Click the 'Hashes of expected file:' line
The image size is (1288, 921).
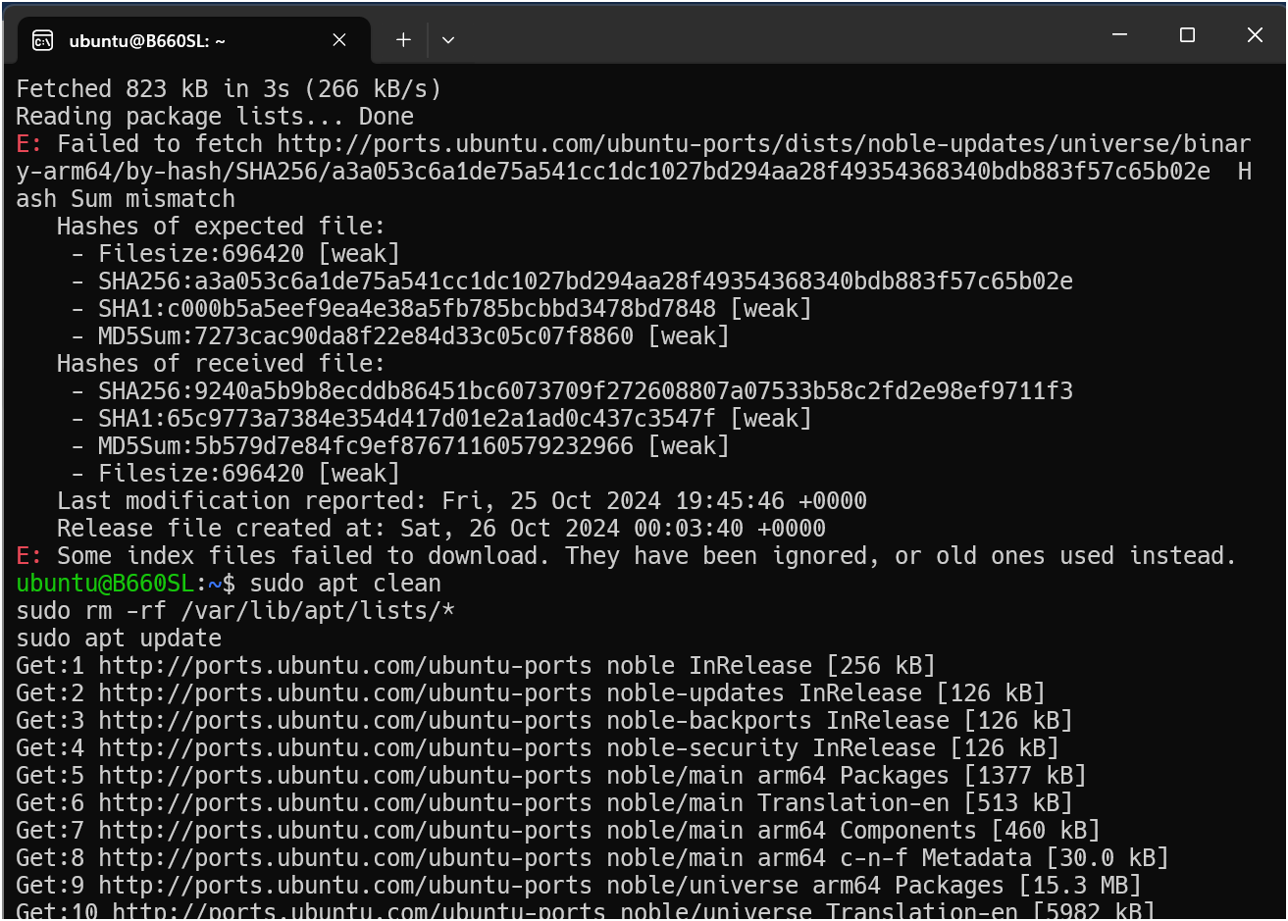pyautogui.click(x=221, y=227)
